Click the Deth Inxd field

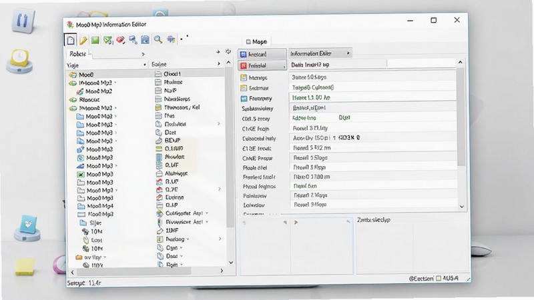(338, 65)
